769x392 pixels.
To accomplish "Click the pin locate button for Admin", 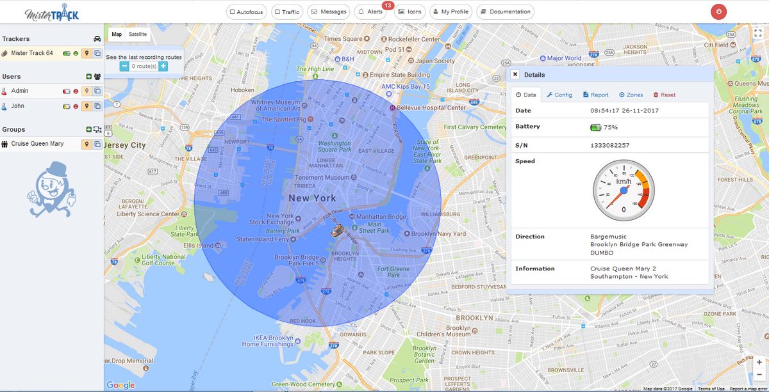I will coord(87,91).
